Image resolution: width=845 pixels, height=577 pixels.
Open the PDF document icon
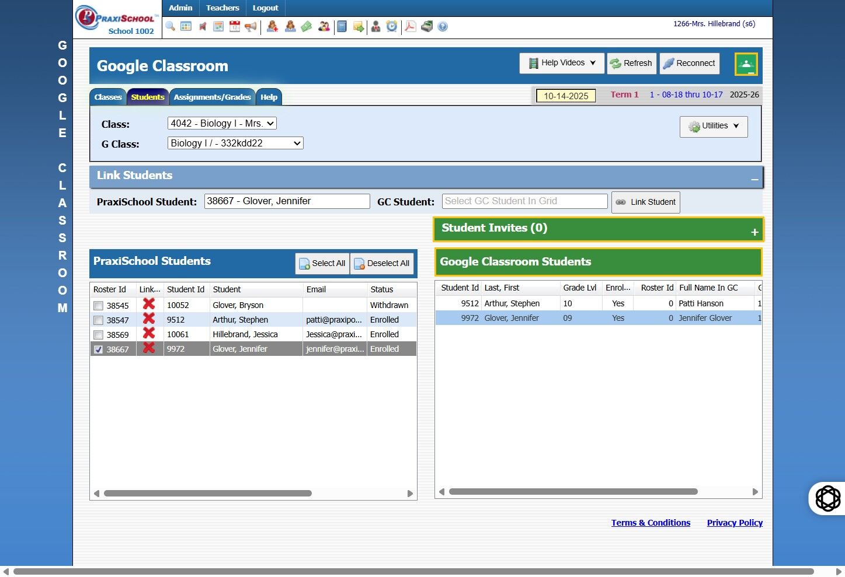tap(411, 26)
